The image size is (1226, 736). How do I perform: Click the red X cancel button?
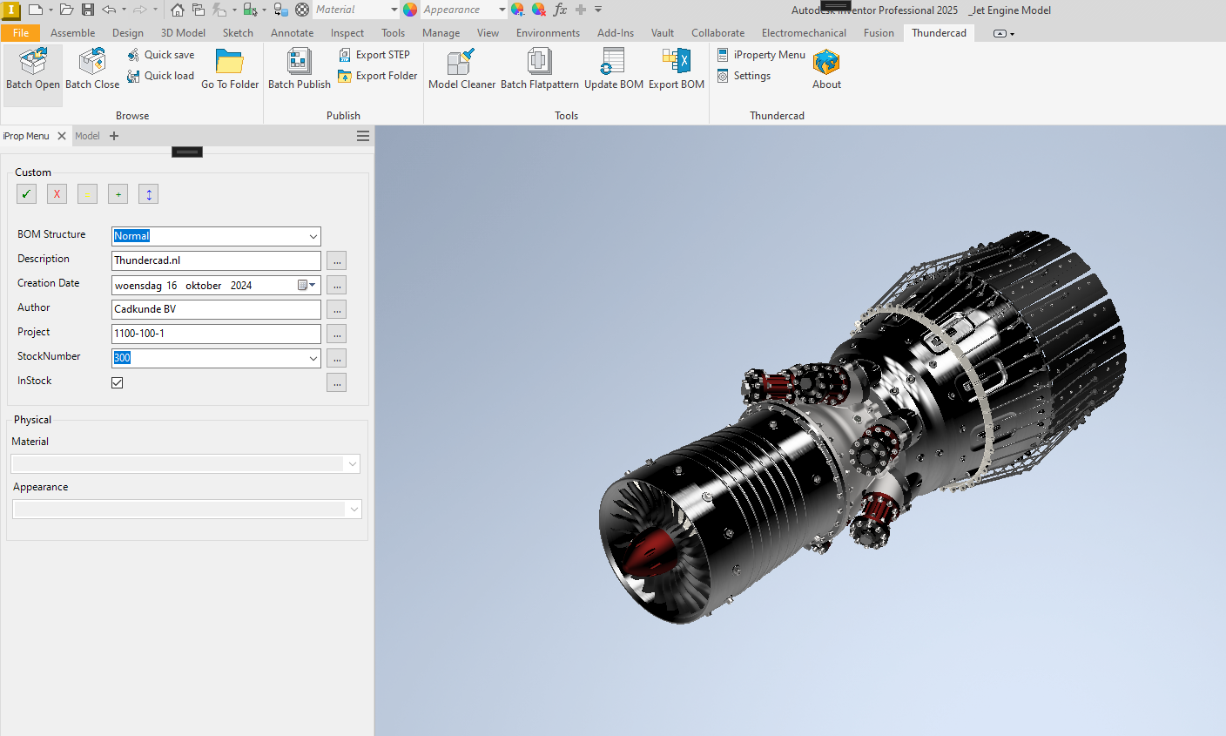point(57,194)
